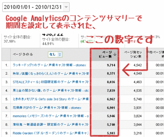The image size is (164, 137).
Task: Open 熱砂ノ楽園 page title link
Action: 51,74
